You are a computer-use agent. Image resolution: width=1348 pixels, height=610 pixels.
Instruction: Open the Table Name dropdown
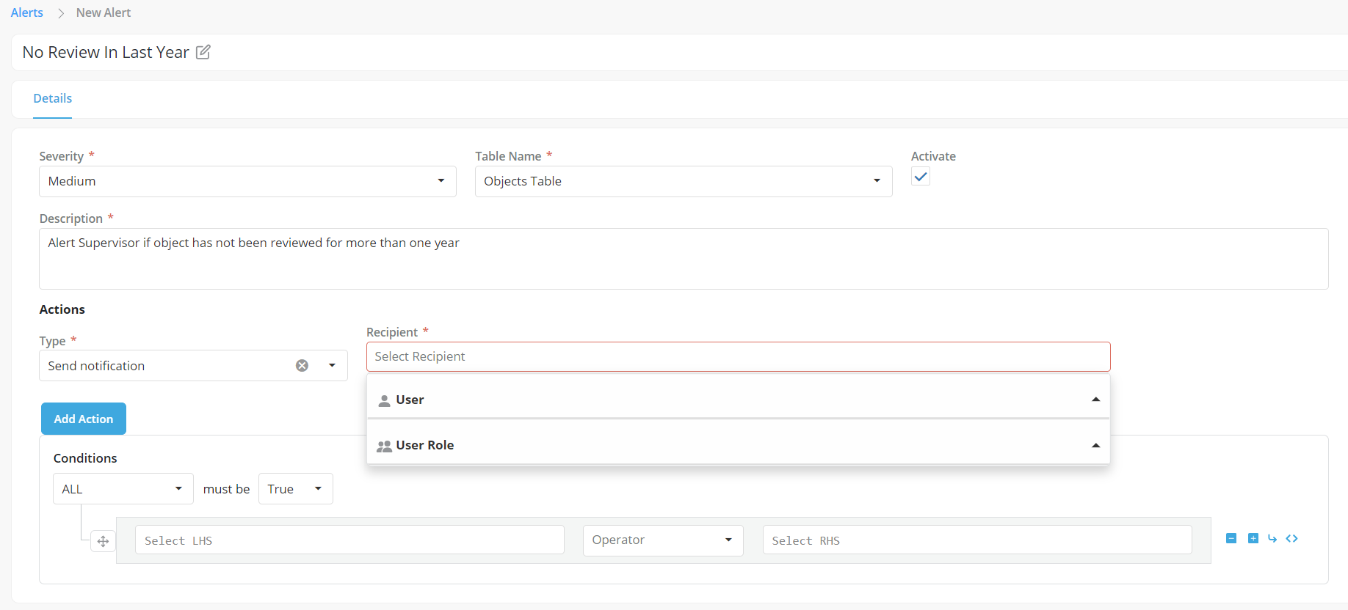pyautogui.click(x=683, y=181)
